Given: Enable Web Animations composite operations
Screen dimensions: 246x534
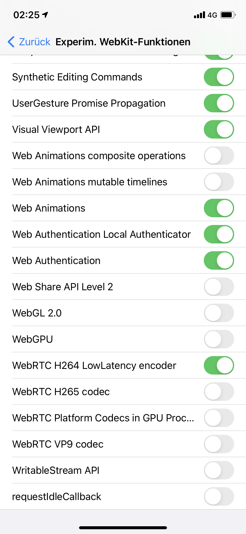Looking at the screenshot, I should click(x=219, y=156).
